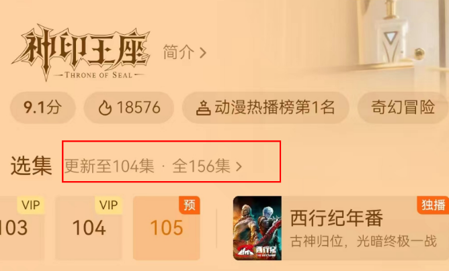The height and width of the screenshot is (271, 449).
Task: Open 动漫热播榜第1名 ranking list
Action: tap(265, 108)
